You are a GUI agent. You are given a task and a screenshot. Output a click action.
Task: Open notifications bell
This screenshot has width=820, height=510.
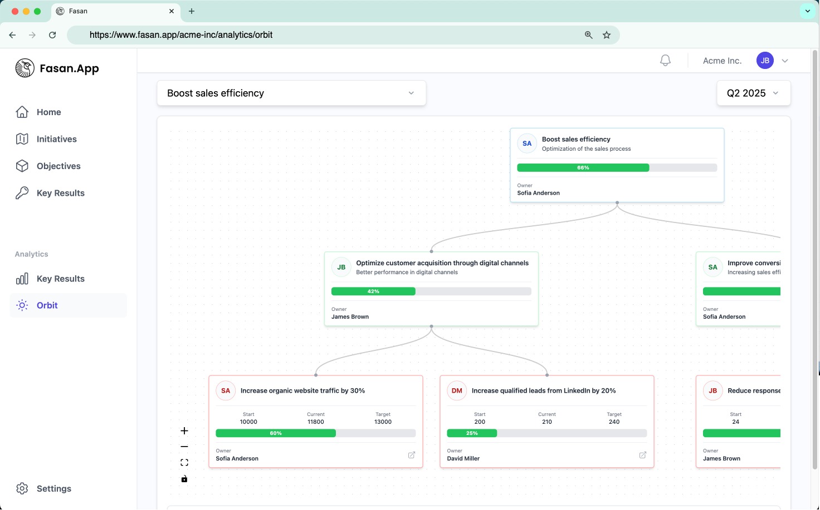coord(665,61)
